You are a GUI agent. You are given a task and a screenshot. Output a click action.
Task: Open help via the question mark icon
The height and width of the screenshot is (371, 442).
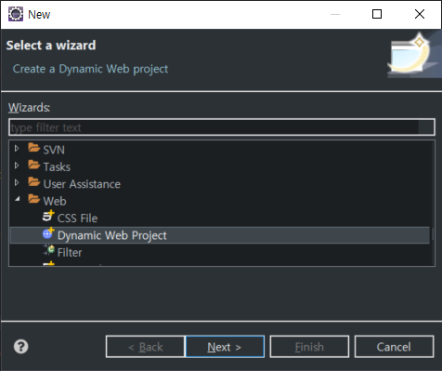21,347
